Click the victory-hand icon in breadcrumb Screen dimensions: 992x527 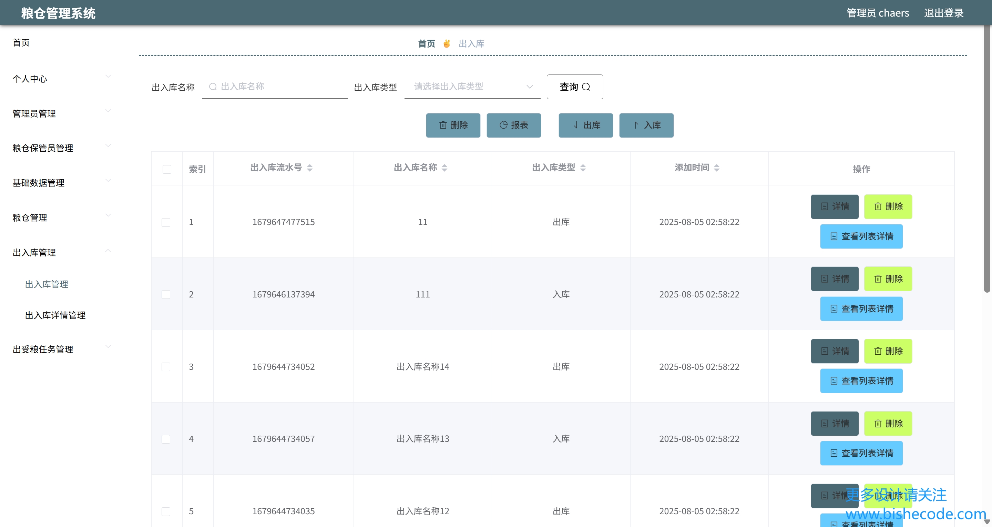[447, 43]
